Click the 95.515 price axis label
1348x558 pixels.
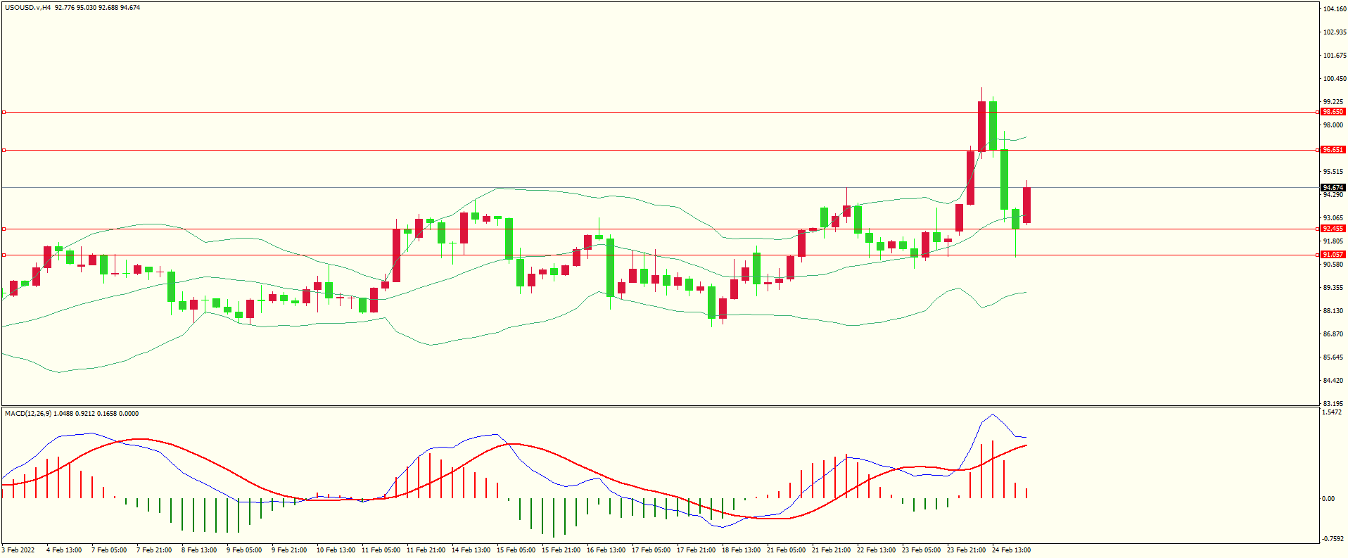coord(1333,172)
